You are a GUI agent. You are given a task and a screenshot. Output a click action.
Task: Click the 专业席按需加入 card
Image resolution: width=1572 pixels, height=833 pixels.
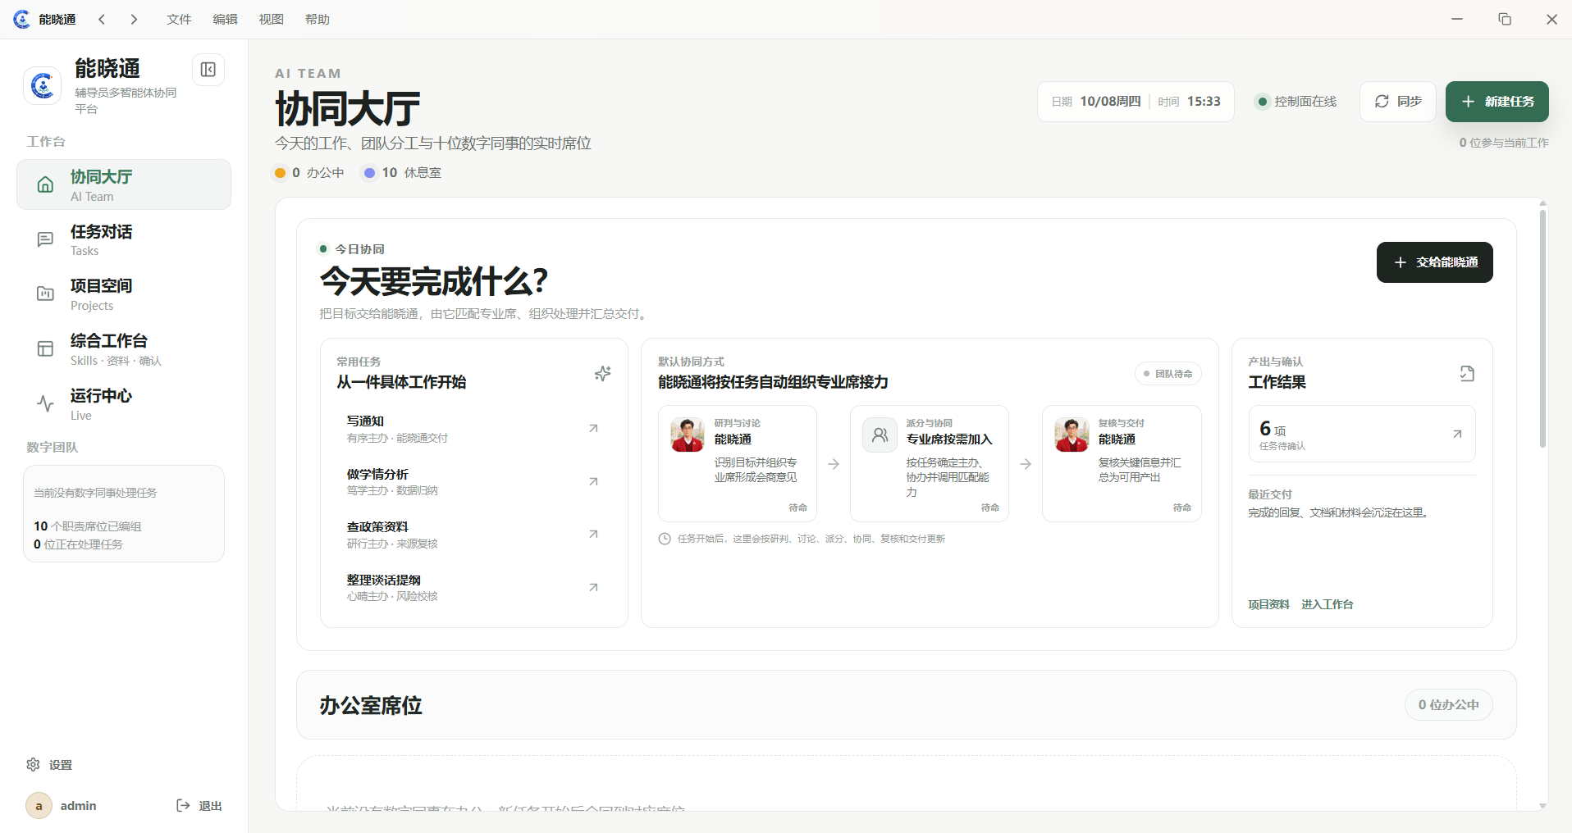pos(929,463)
